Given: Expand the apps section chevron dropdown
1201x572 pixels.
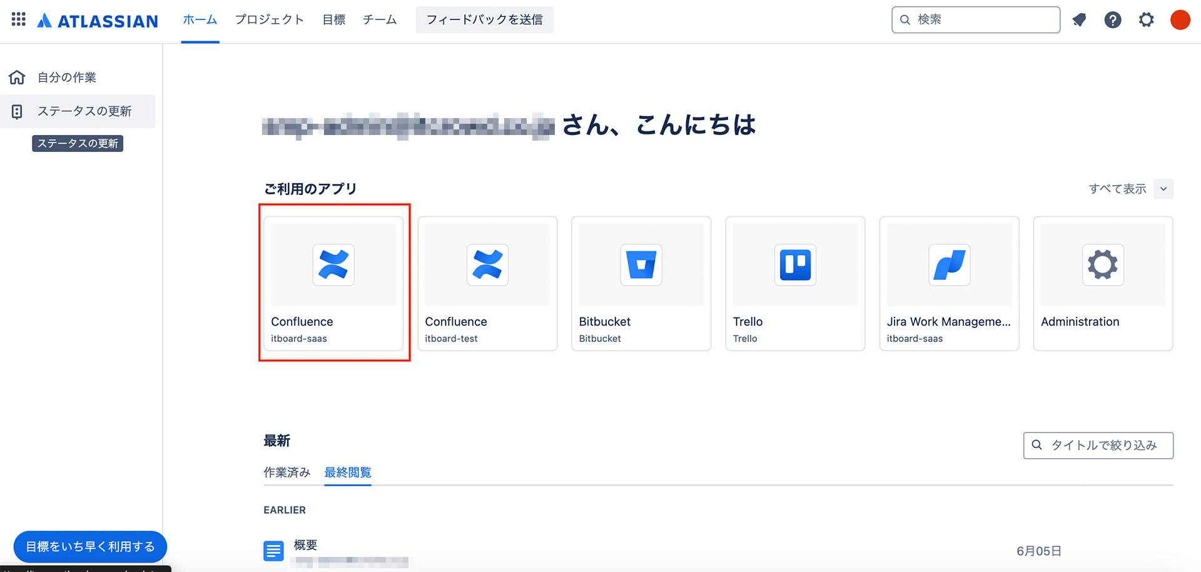Looking at the screenshot, I should 1163,189.
